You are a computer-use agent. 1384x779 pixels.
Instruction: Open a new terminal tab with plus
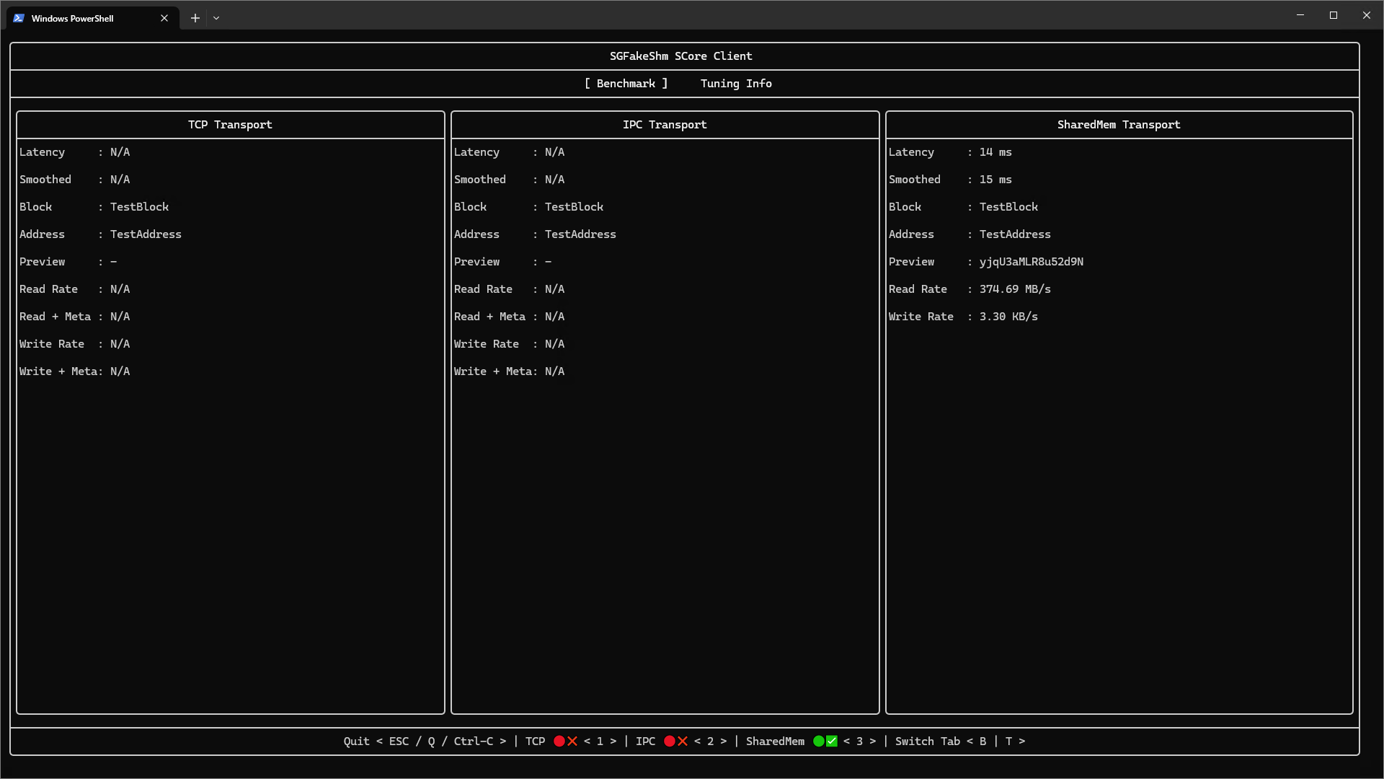(x=195, y=18)
